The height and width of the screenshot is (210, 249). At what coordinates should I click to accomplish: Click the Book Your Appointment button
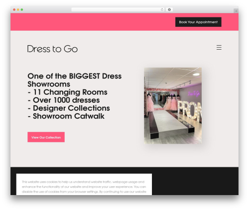pyautogui.click(x=198, y=22)
